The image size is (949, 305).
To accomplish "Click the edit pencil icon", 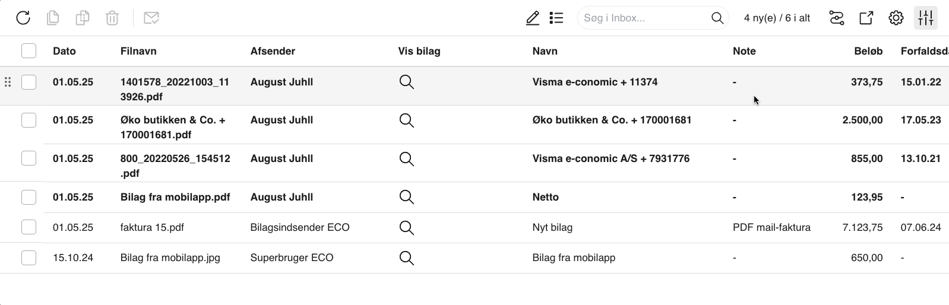I will pos(533,18).
